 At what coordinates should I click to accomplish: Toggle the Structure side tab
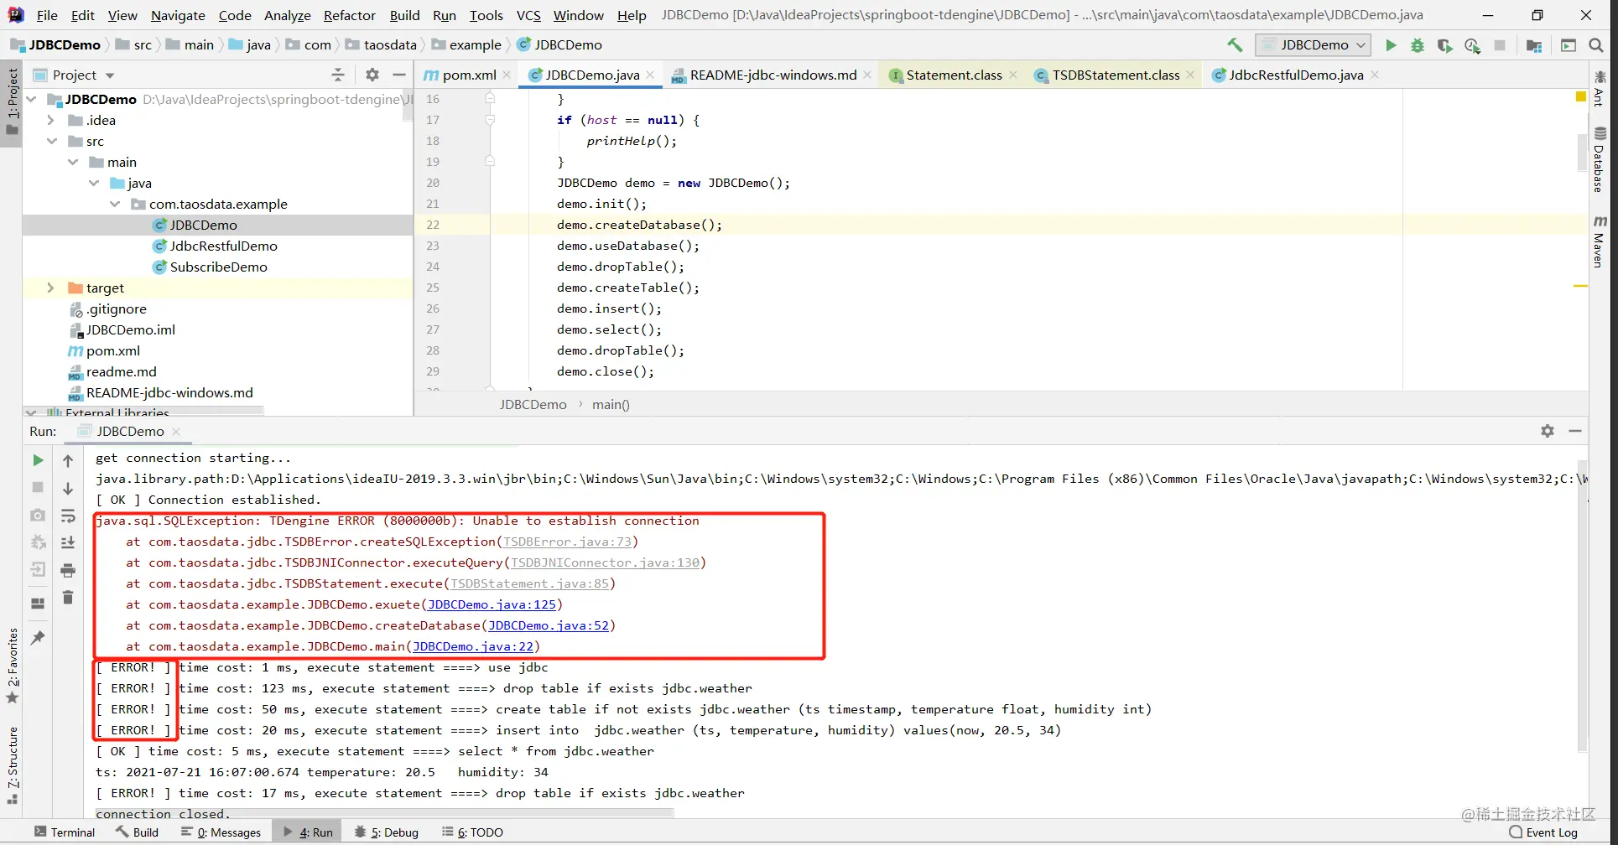coord(12,765)
